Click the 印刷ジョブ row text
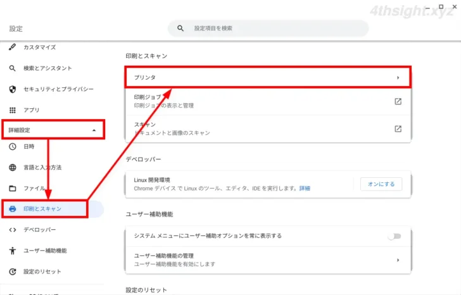Screen dimensions: 461x295 tap(148, 97)
